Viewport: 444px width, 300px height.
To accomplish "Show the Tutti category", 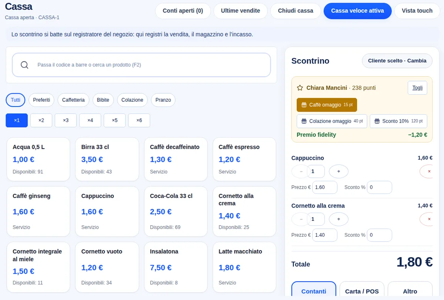I will pos(16,100).
